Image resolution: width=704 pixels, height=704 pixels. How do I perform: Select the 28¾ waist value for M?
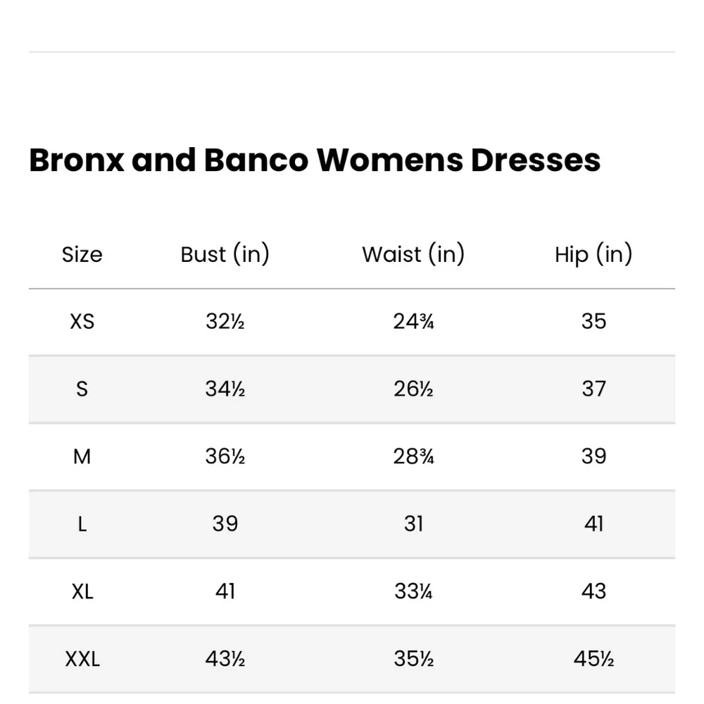click(413, 457)
